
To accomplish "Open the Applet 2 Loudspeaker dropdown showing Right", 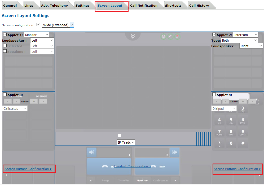I will click(251, 46).
